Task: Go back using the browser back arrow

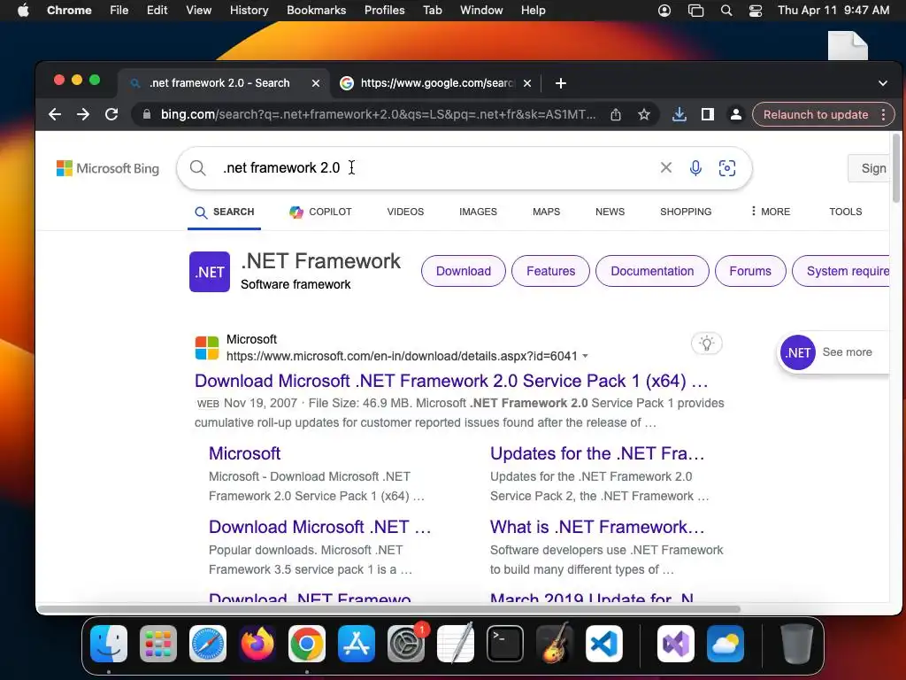Action: click(55, 114)
